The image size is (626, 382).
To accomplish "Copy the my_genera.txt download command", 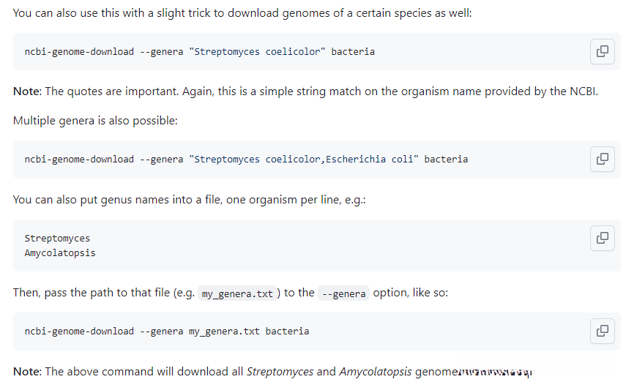I will tap(602, 331).
